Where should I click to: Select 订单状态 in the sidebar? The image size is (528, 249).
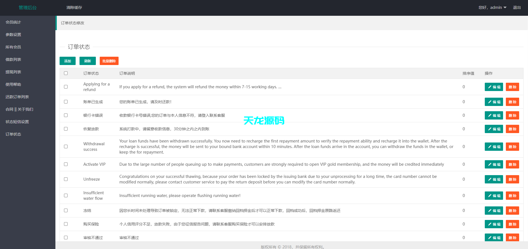click(x=13, y=134)
